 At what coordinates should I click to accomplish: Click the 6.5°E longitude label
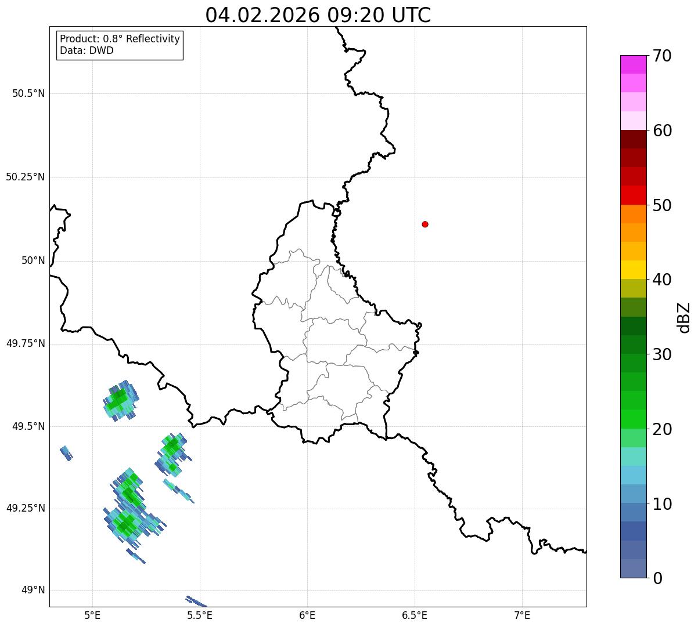click(x=415, y=615)
